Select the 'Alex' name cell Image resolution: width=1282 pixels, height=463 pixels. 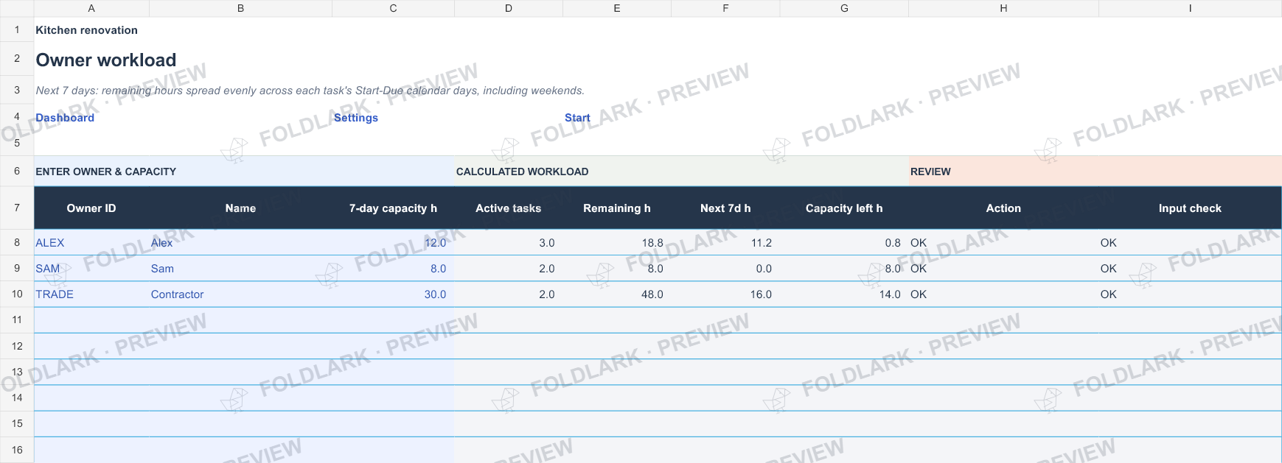240,242
